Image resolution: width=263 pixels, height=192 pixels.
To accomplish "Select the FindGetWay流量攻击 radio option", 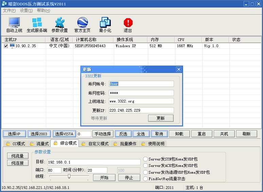I will coord(145,179).
